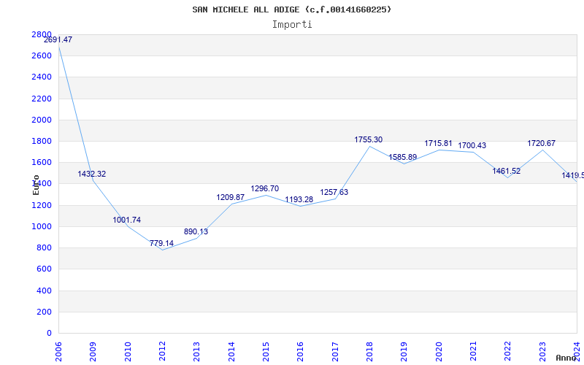Click the 2006 x-axis year label
This screenshot has height=365, width=584.
58,352
